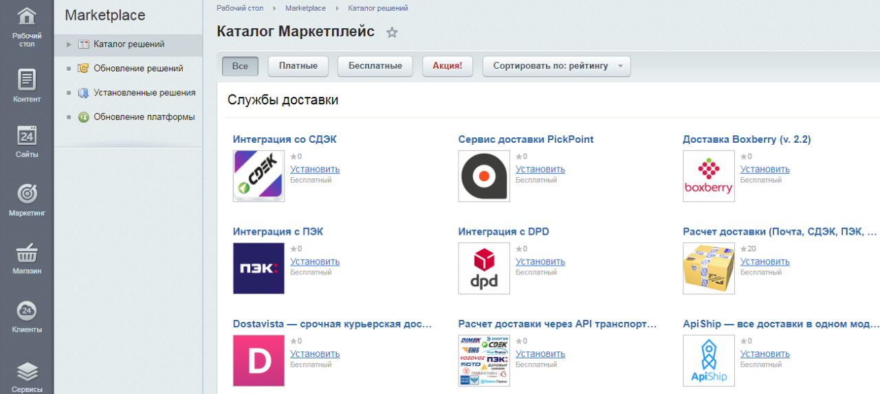Open the boxberry logo thumbnail

click(x=708, y=176)
